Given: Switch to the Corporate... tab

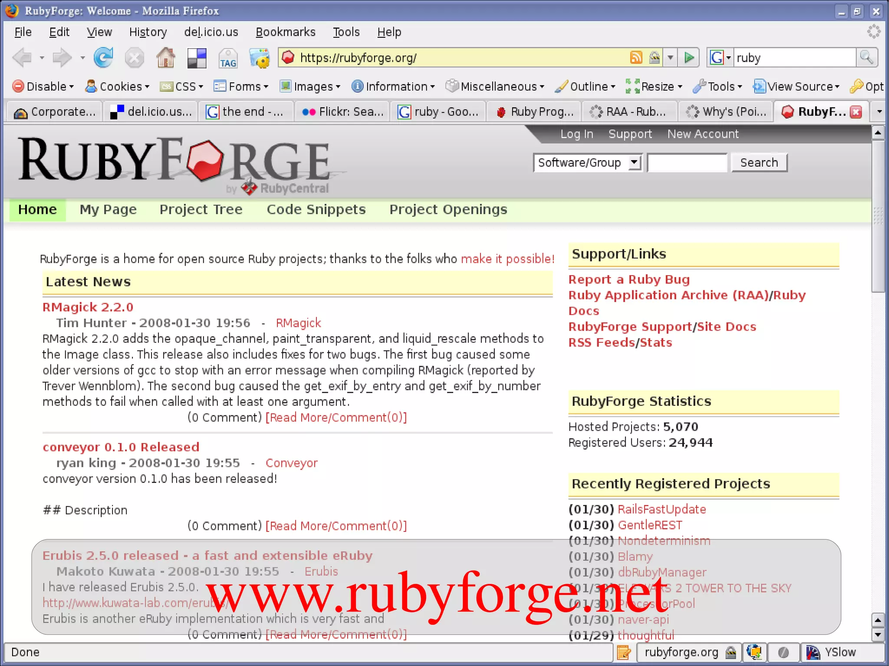Looking at the screenshot, I should coord(55,112).
